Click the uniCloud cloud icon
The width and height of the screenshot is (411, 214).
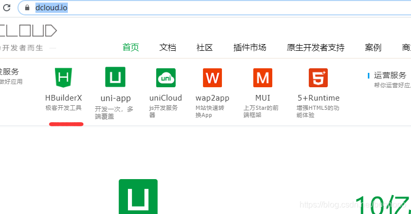(x=165, y=78)
